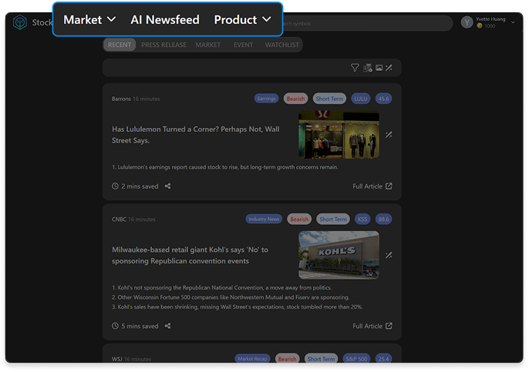Expand the Product dropdown menu
529x372 pixels.
pos(243,19)
